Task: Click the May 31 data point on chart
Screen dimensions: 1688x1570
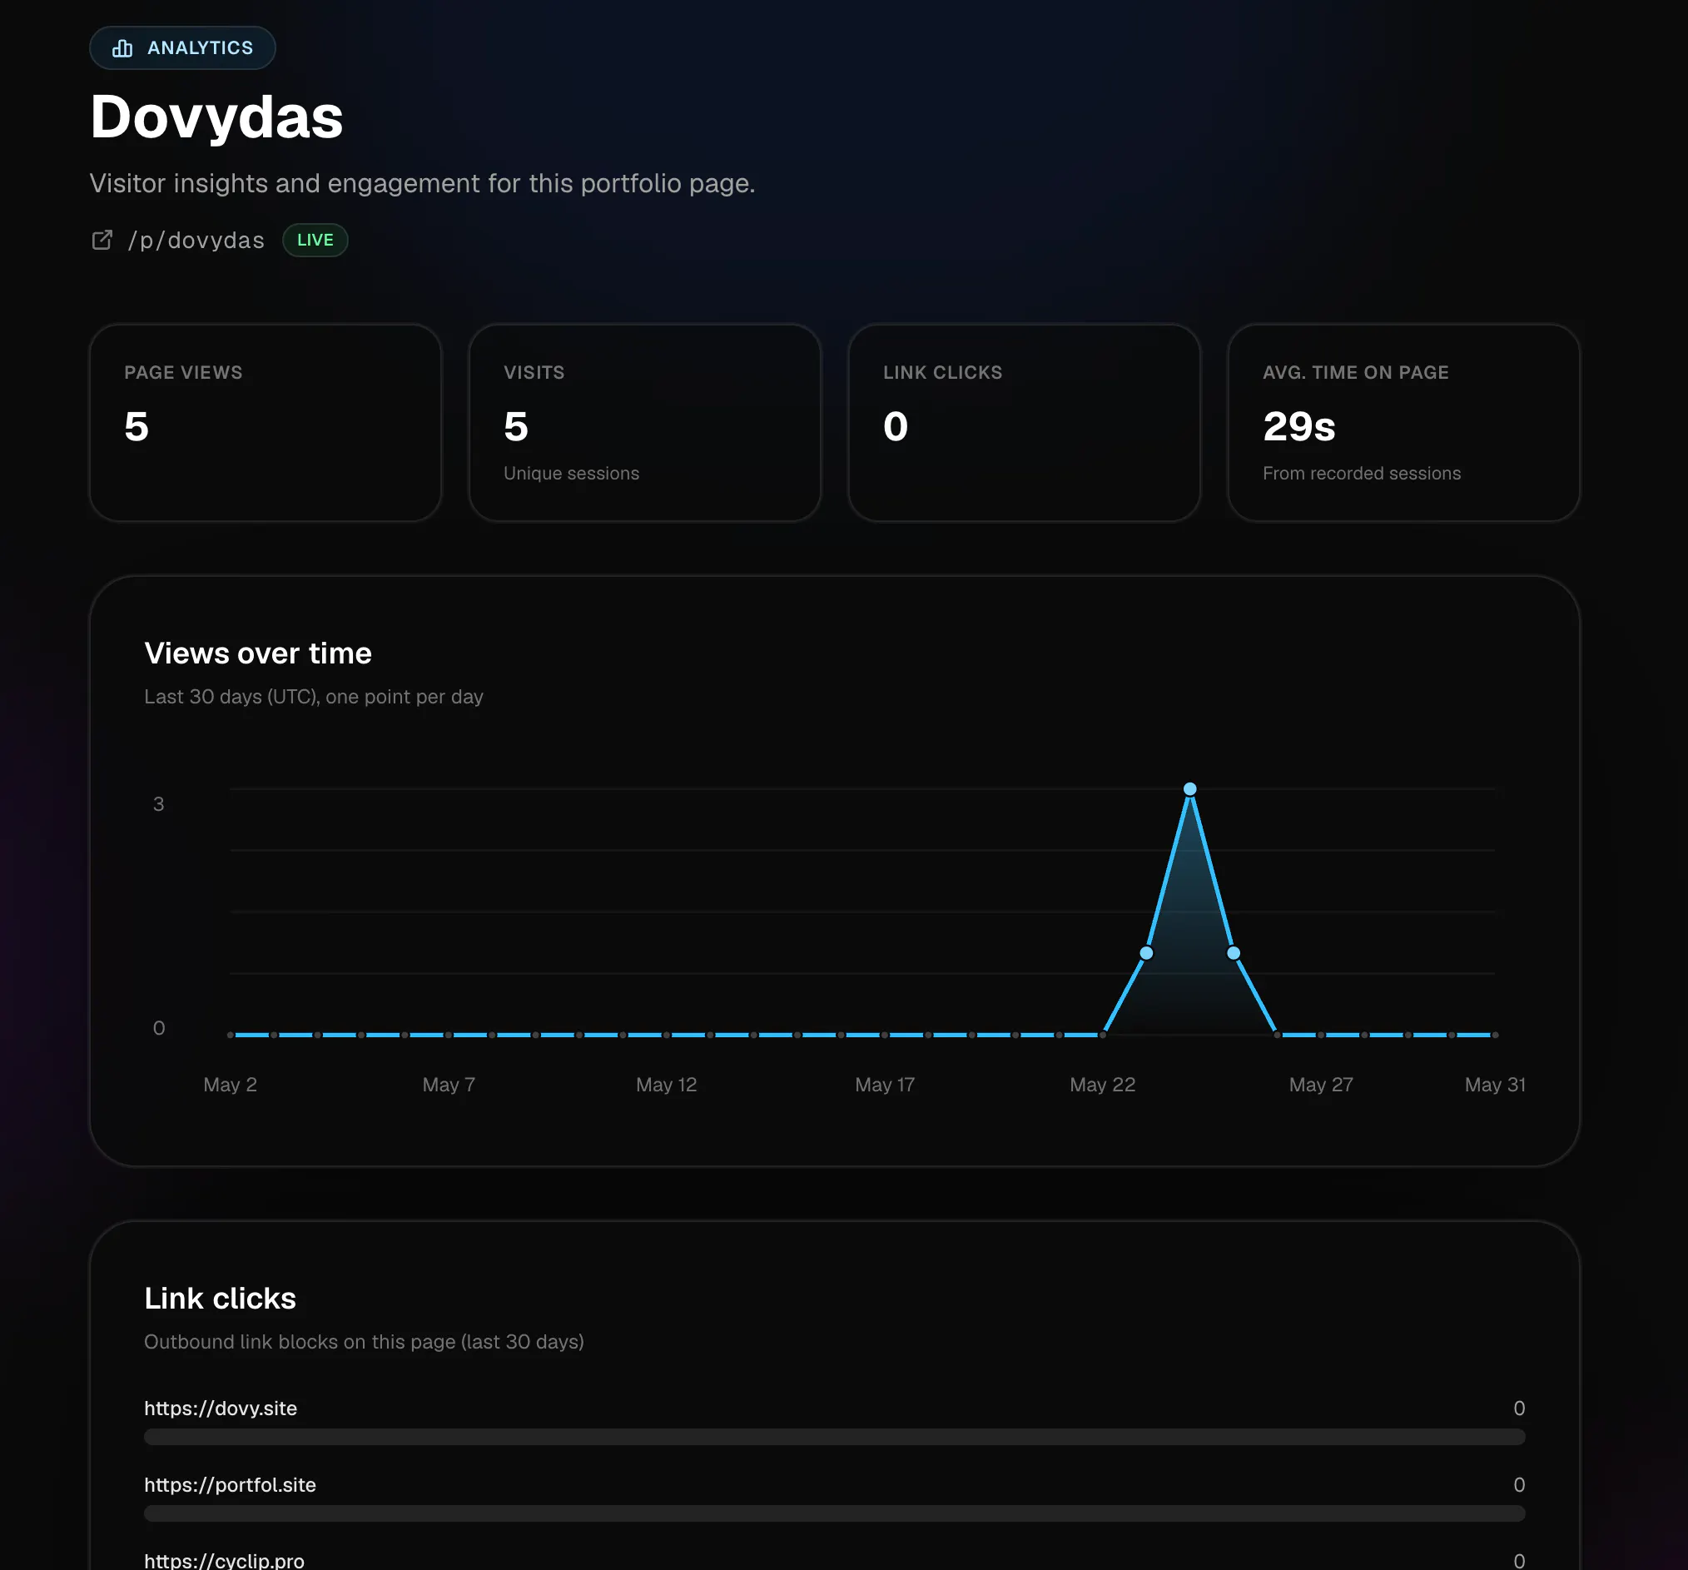Action: click(1495, 1035)
